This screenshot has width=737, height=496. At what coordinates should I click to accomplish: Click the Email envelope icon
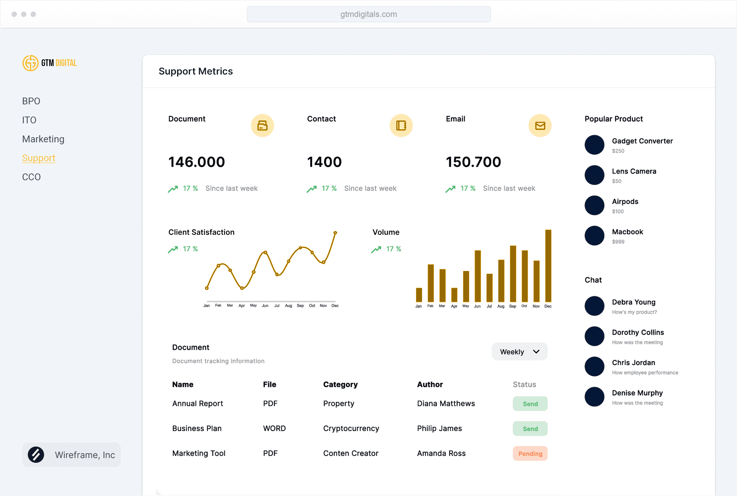tap(540, 126)
